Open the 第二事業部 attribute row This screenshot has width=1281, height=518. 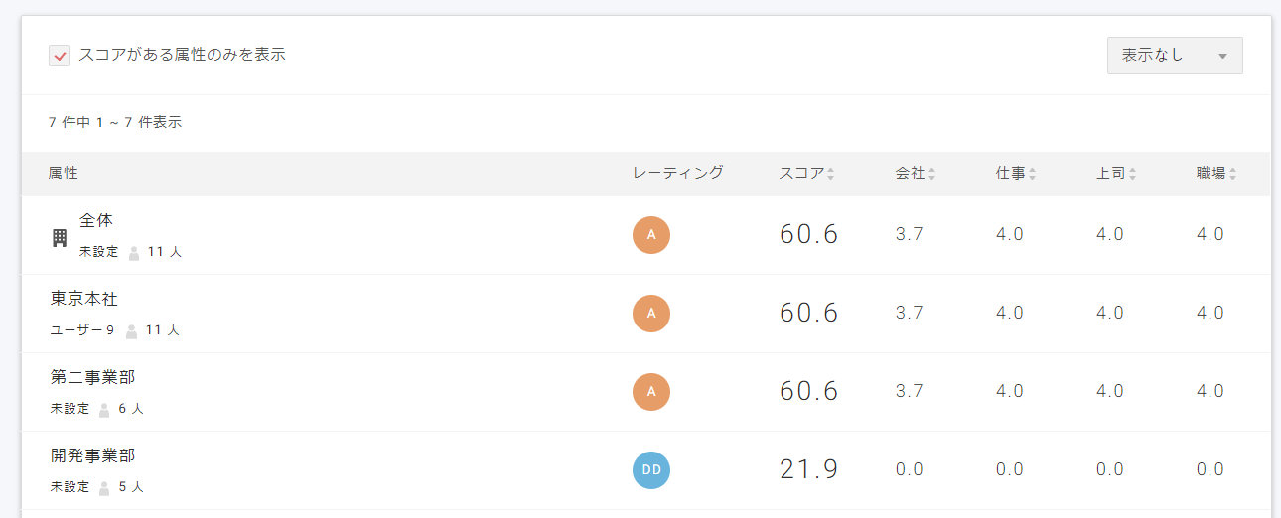[92, 377]
